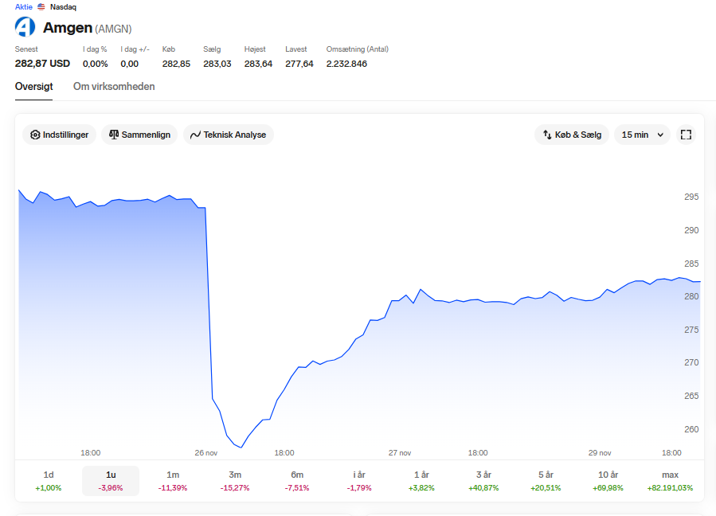This screenshot has width=716, height=516.
Task: Click the Omsætning (Antal) label
Action: [x=357, y=49]
